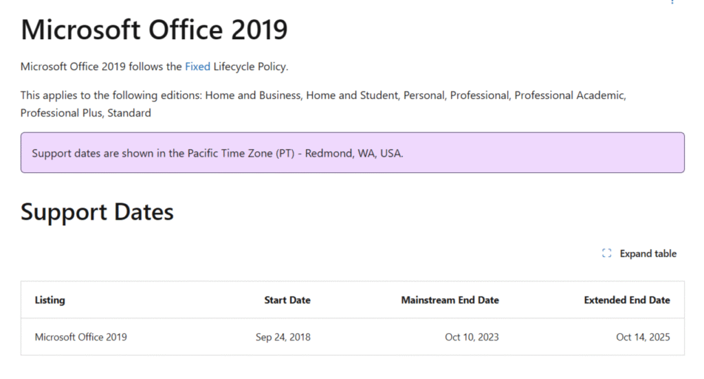Select the Extended End Date header

(626, 300)
